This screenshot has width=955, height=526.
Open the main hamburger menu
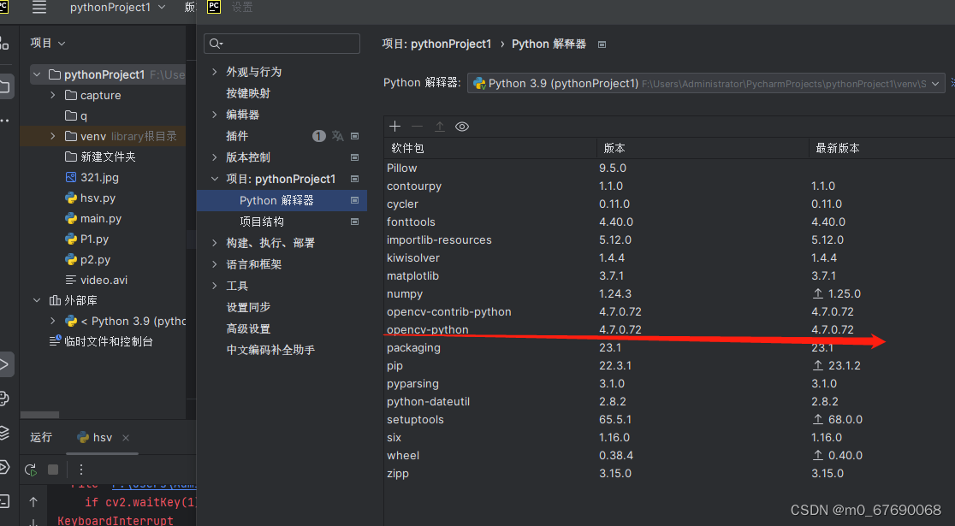tap(39, 8)
